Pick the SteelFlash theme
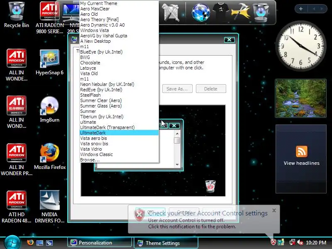Viewport: 332px width, 249px height. [119, 95]
